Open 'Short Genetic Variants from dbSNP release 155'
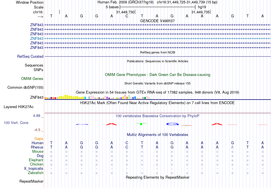The height and width of the screenshot is (188, 271). click(x=157, y=83)
